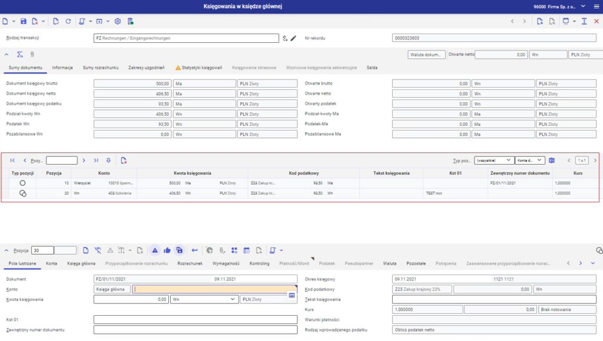Click the Księga główna button next to Konto

[x=112, y=289]
